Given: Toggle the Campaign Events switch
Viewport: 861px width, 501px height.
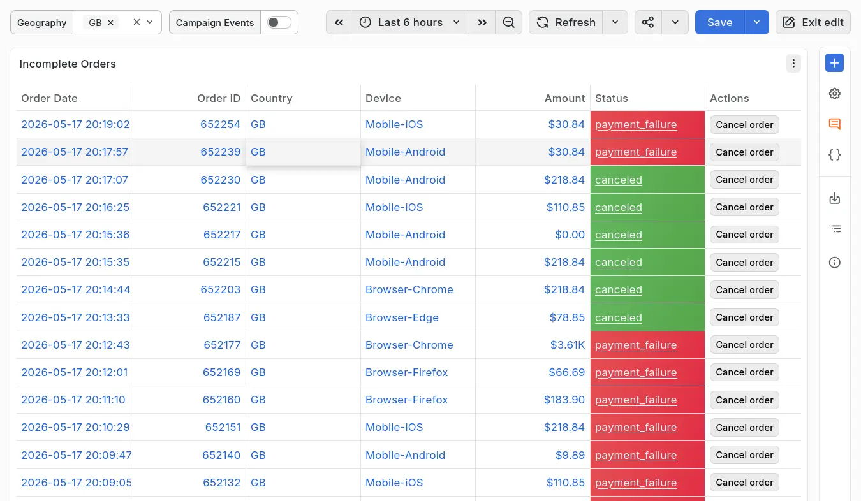Looking at the screenshot, I should click(x=279, y=22).
